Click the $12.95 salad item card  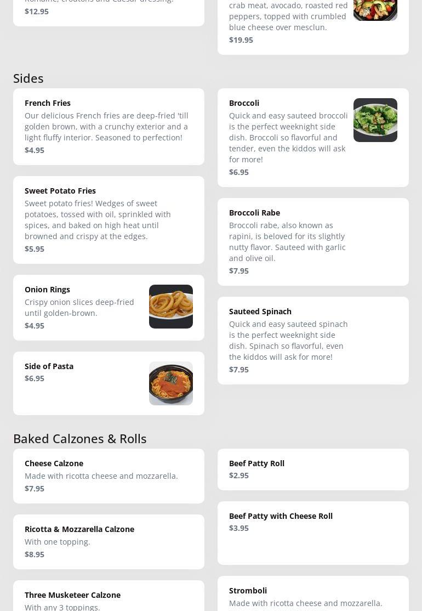109,11
